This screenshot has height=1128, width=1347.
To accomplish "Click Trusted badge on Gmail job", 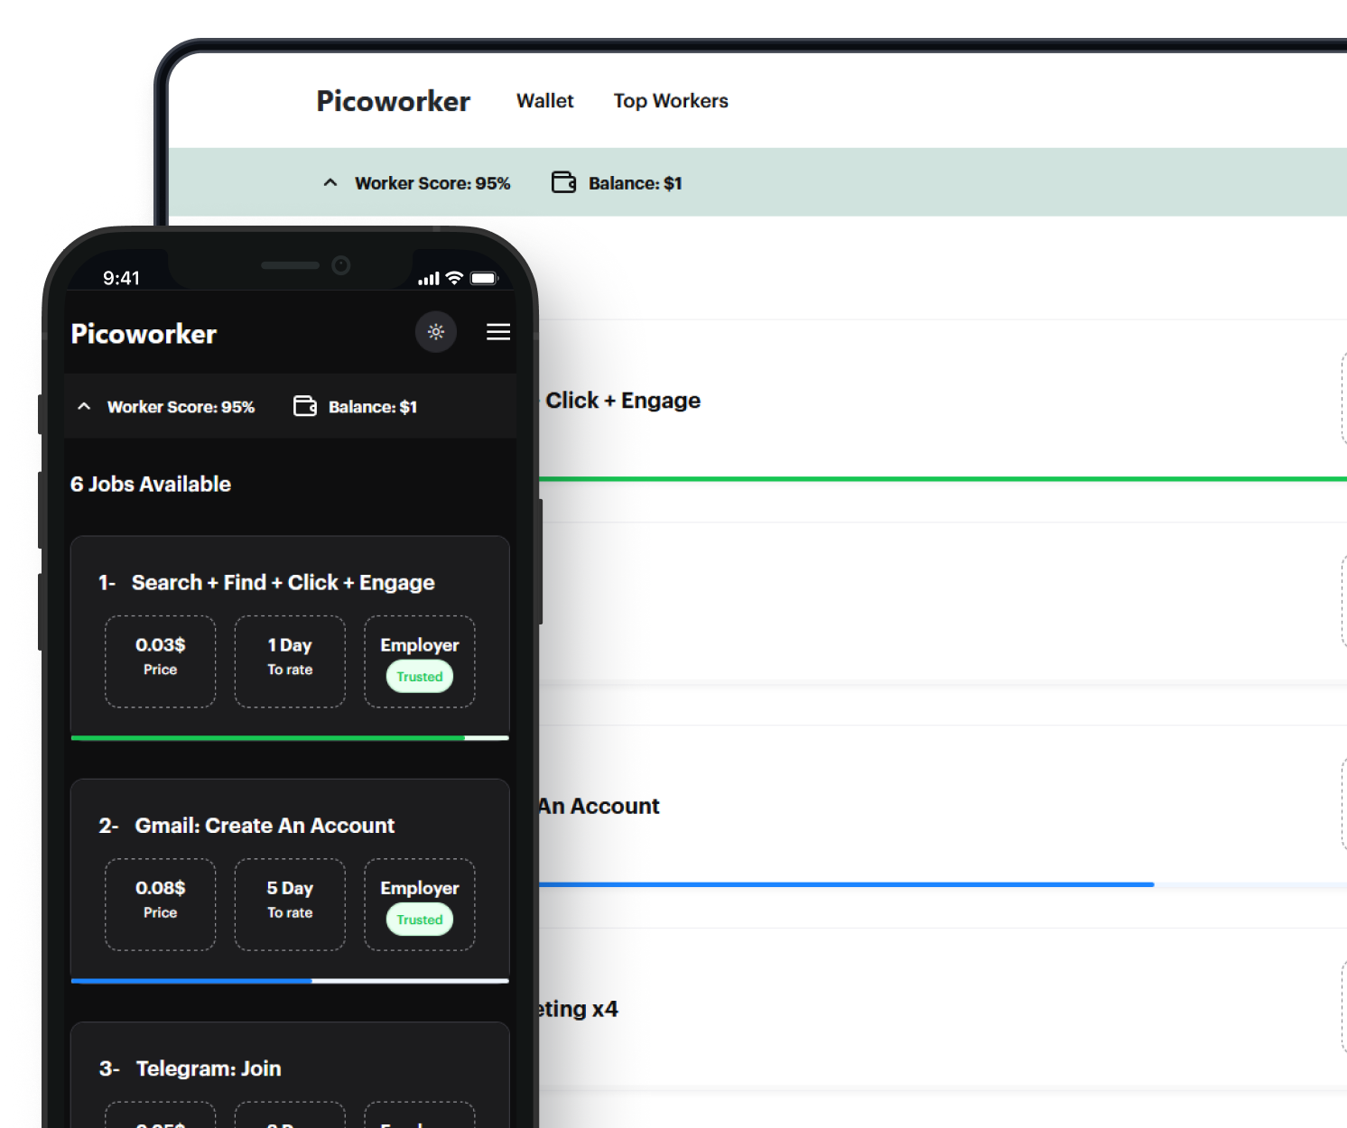I will point(420,920).
